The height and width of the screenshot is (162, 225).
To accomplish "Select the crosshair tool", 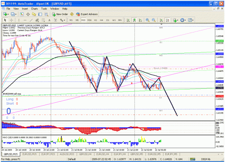I will 12,20.
